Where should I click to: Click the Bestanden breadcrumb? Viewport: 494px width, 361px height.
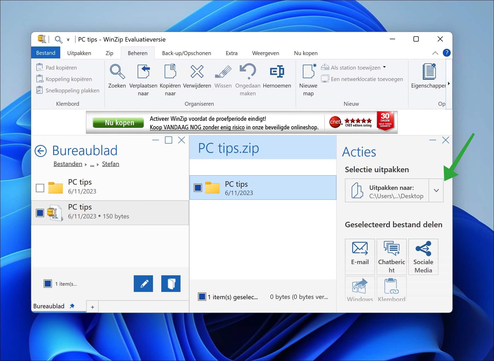(68, 164)
